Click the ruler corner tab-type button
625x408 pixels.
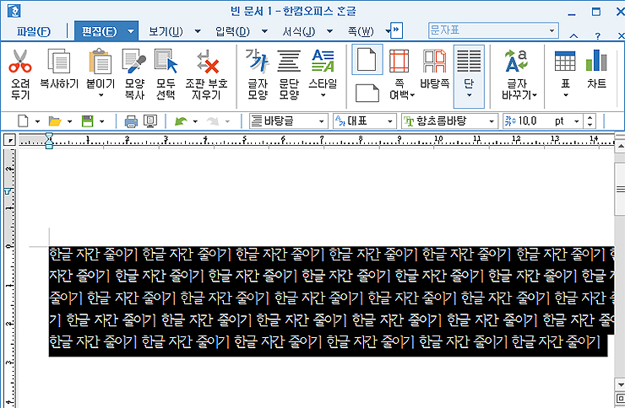point(9,140)
